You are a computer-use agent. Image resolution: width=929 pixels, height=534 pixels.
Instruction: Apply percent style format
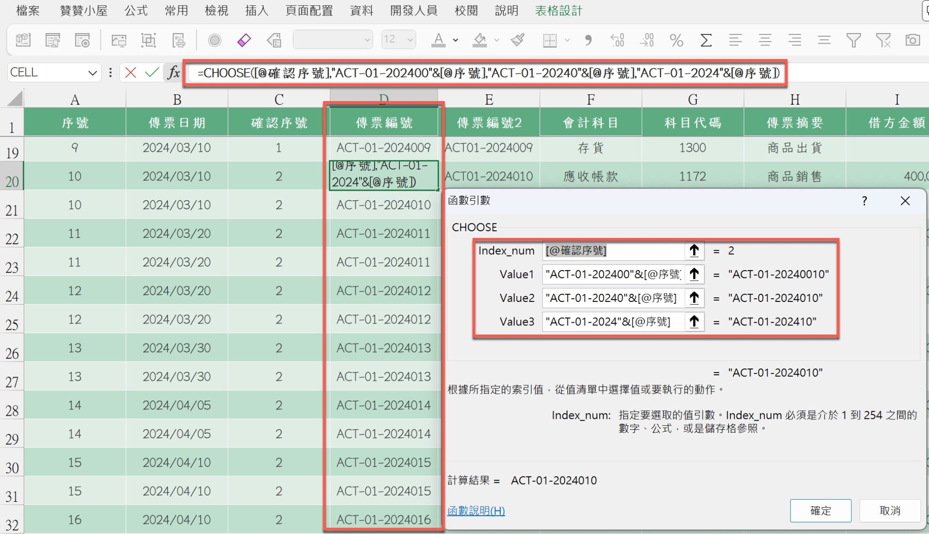pos(676,40)
